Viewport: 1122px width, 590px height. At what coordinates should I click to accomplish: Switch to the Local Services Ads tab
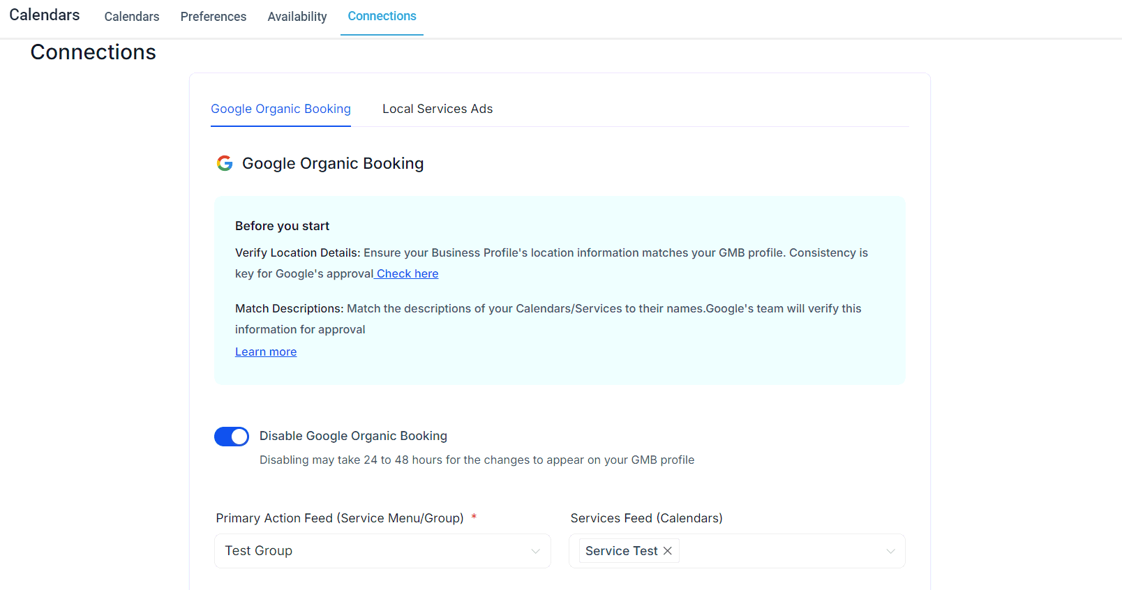point(437,109)
